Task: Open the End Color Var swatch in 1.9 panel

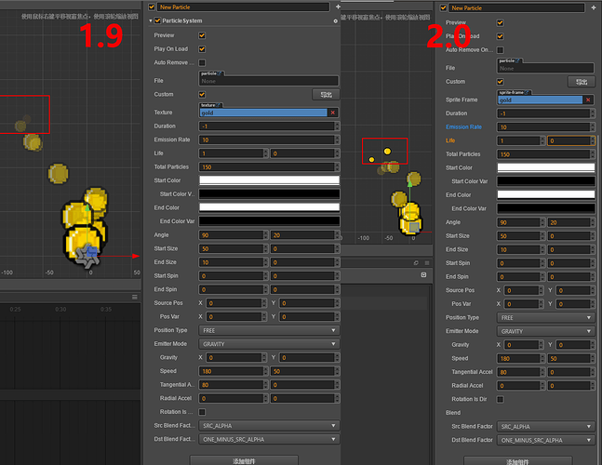Action: tap(269, 221)
